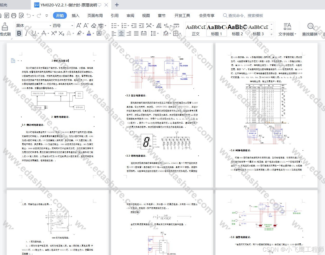Select the 开始 (Home) ribbon tab

tap(60, 15)
